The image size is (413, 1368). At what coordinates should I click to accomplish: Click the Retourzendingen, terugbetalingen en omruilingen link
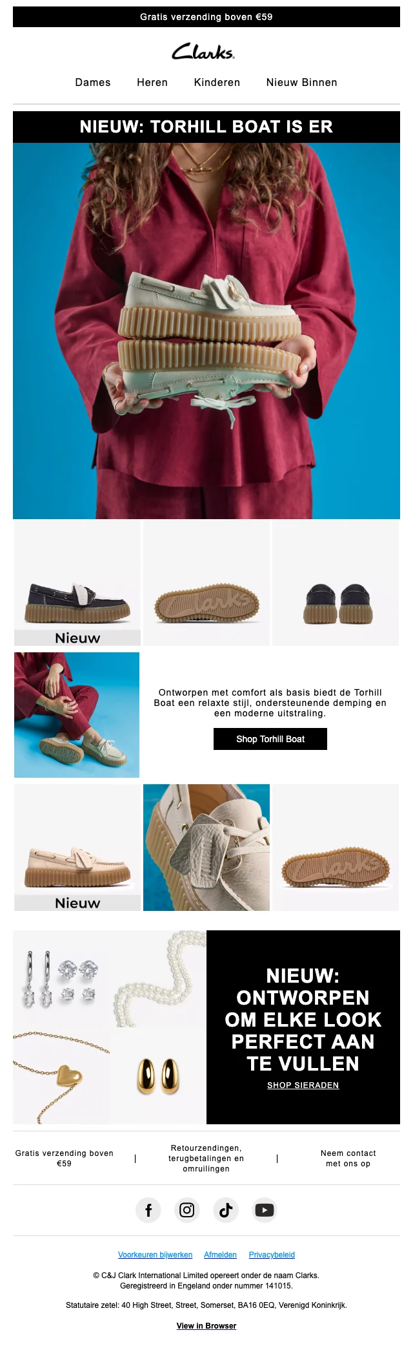pyautogui.click(x=206, y=1158)
